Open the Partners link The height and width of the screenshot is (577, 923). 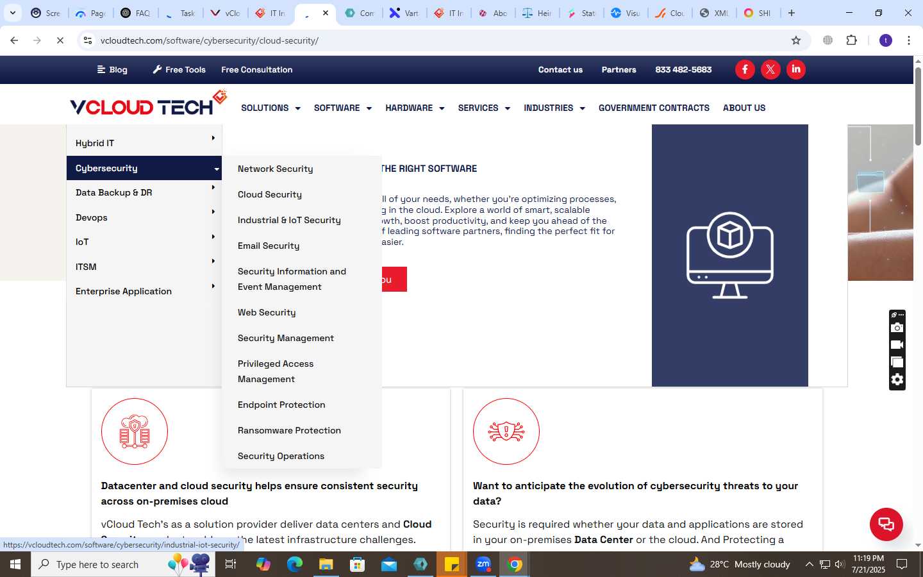point(619,70)
